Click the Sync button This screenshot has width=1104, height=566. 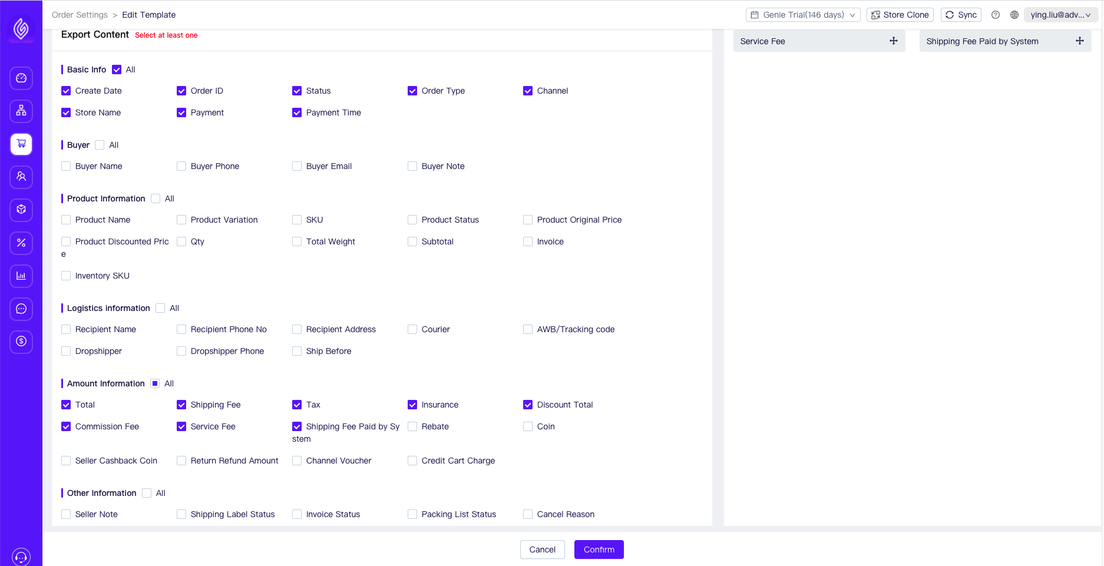pyautogui.click(x=961, y=15)
